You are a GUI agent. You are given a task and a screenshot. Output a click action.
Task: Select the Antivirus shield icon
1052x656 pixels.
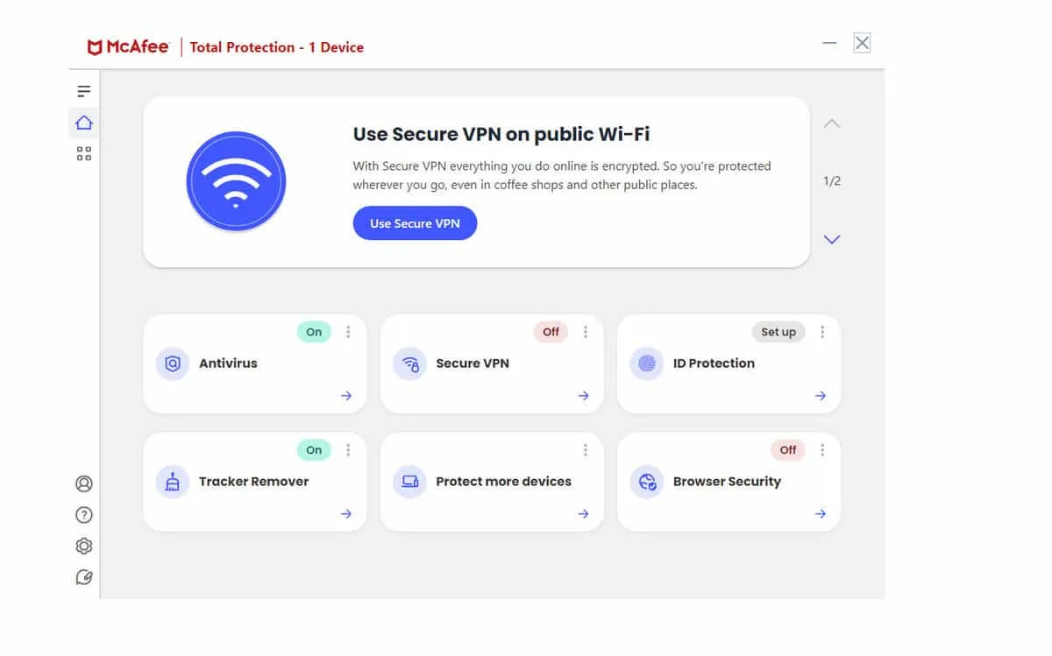173,363
